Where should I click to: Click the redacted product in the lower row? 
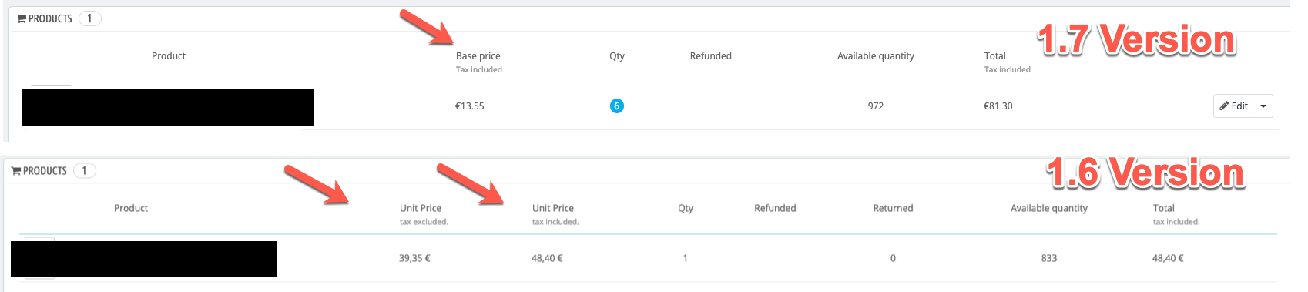[x=144, y=259]
